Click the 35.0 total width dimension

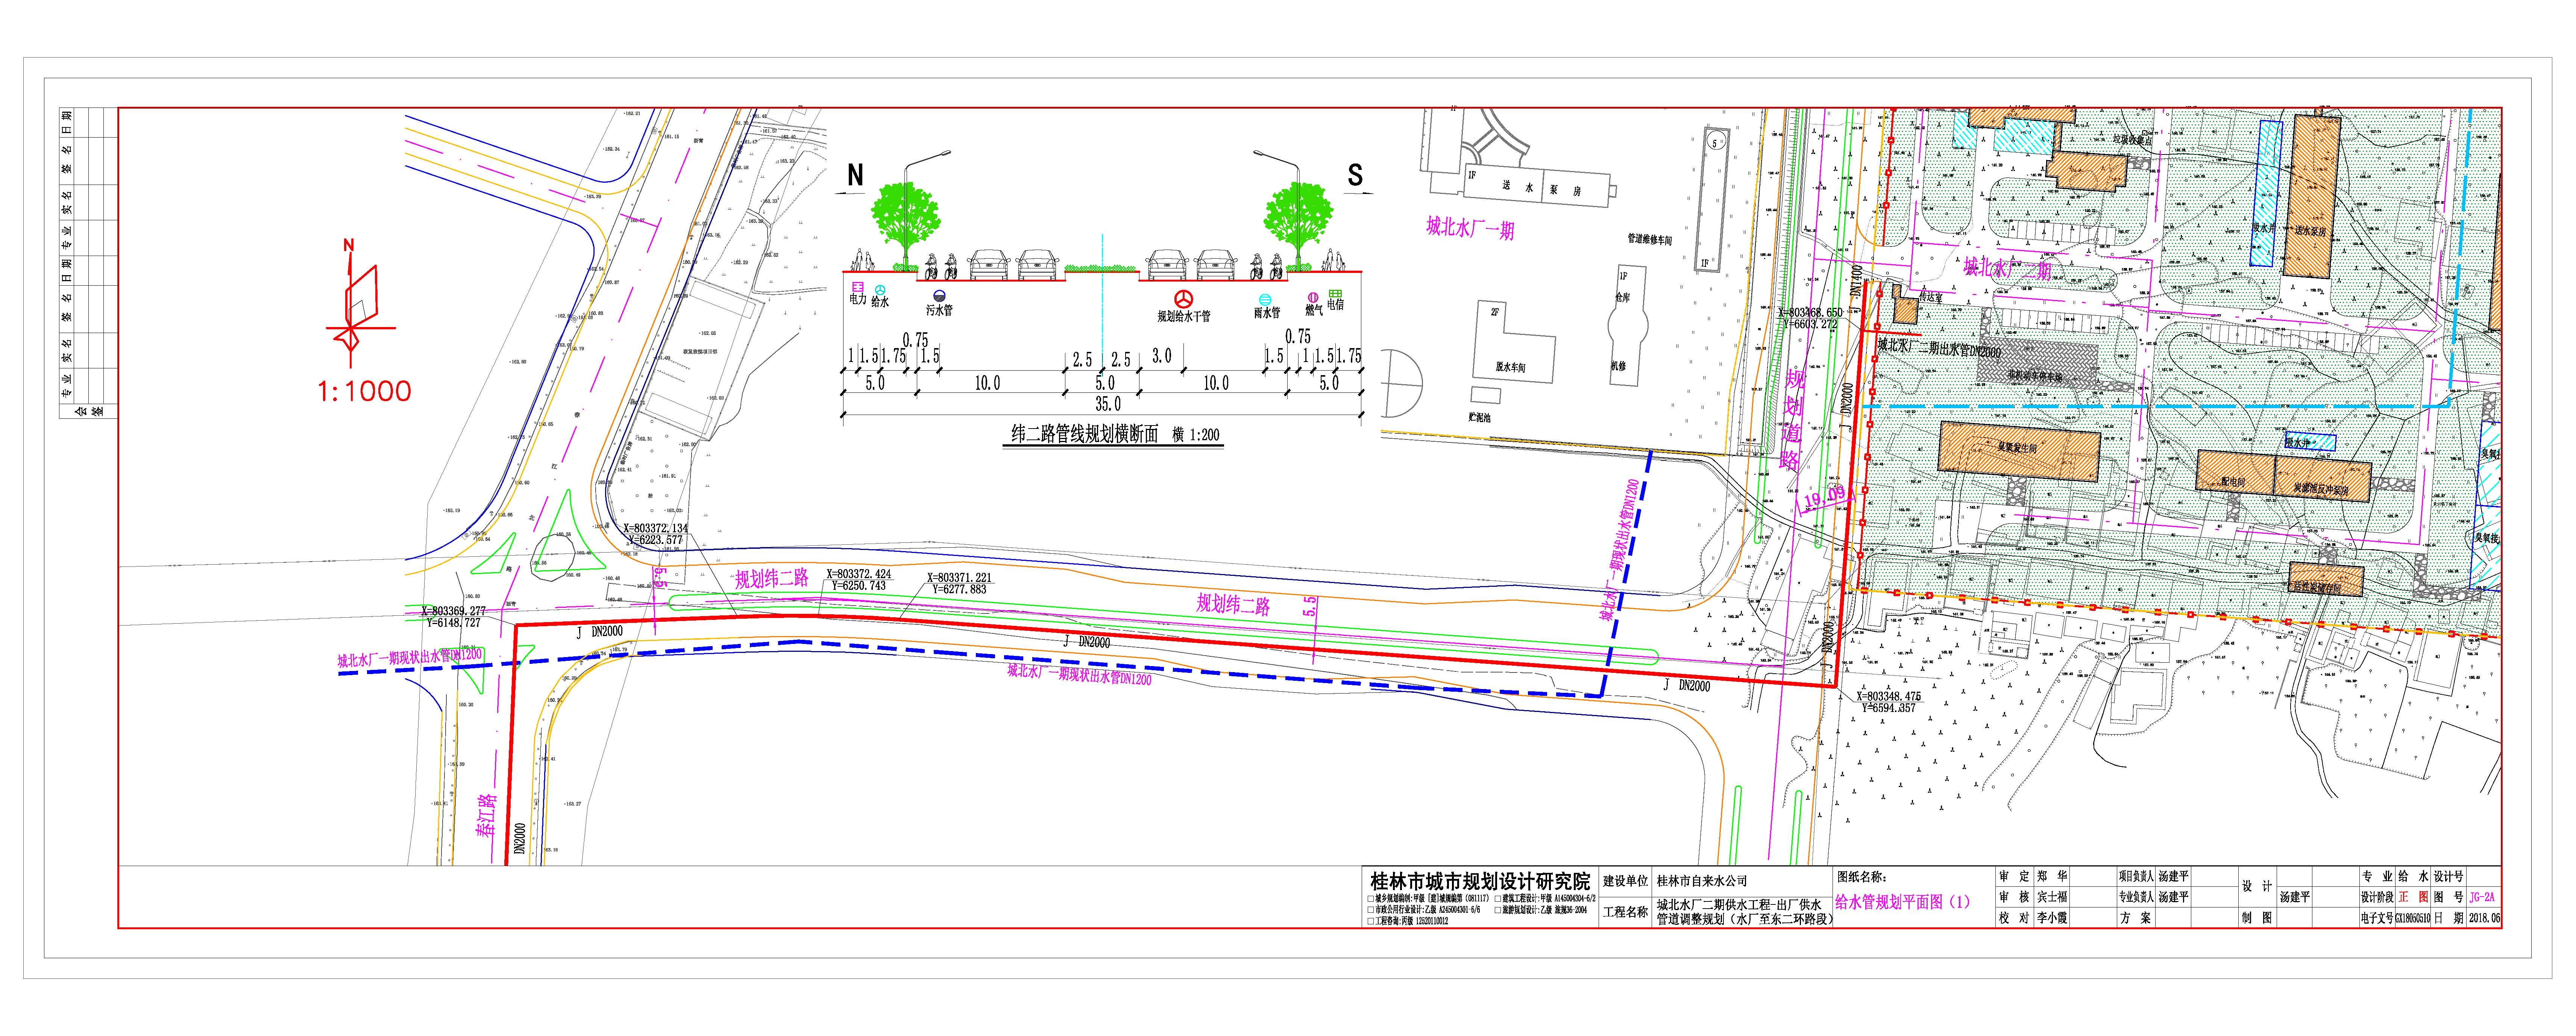click(1107, 405)
